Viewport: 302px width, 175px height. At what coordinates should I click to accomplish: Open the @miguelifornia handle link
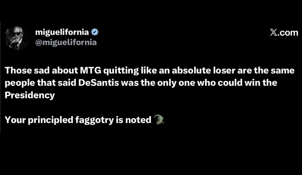[x=66, y=42]
